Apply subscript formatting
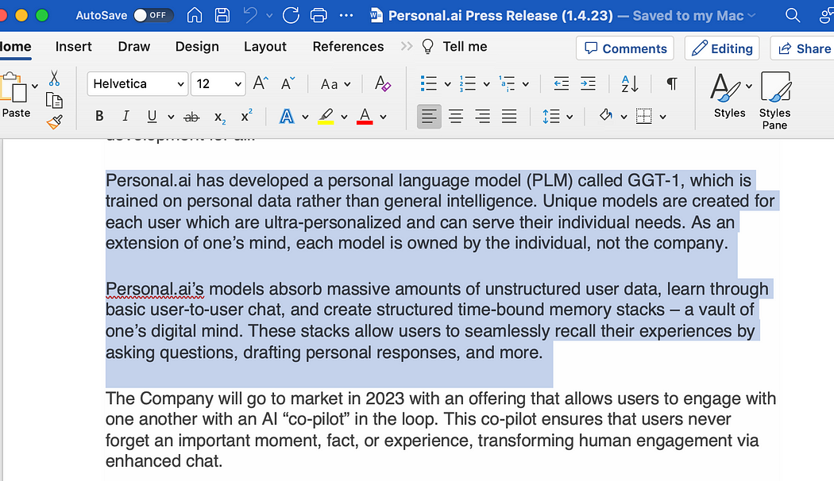This screenshot has height=481, width=834. click(220, 117)
